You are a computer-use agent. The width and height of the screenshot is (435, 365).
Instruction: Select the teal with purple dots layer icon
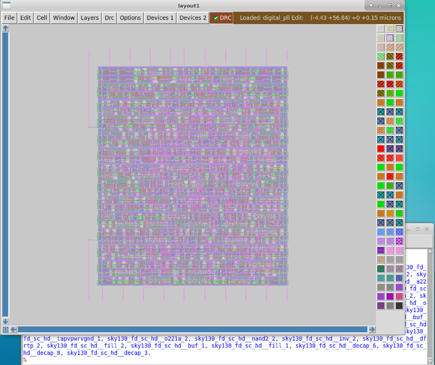point(399,278)
